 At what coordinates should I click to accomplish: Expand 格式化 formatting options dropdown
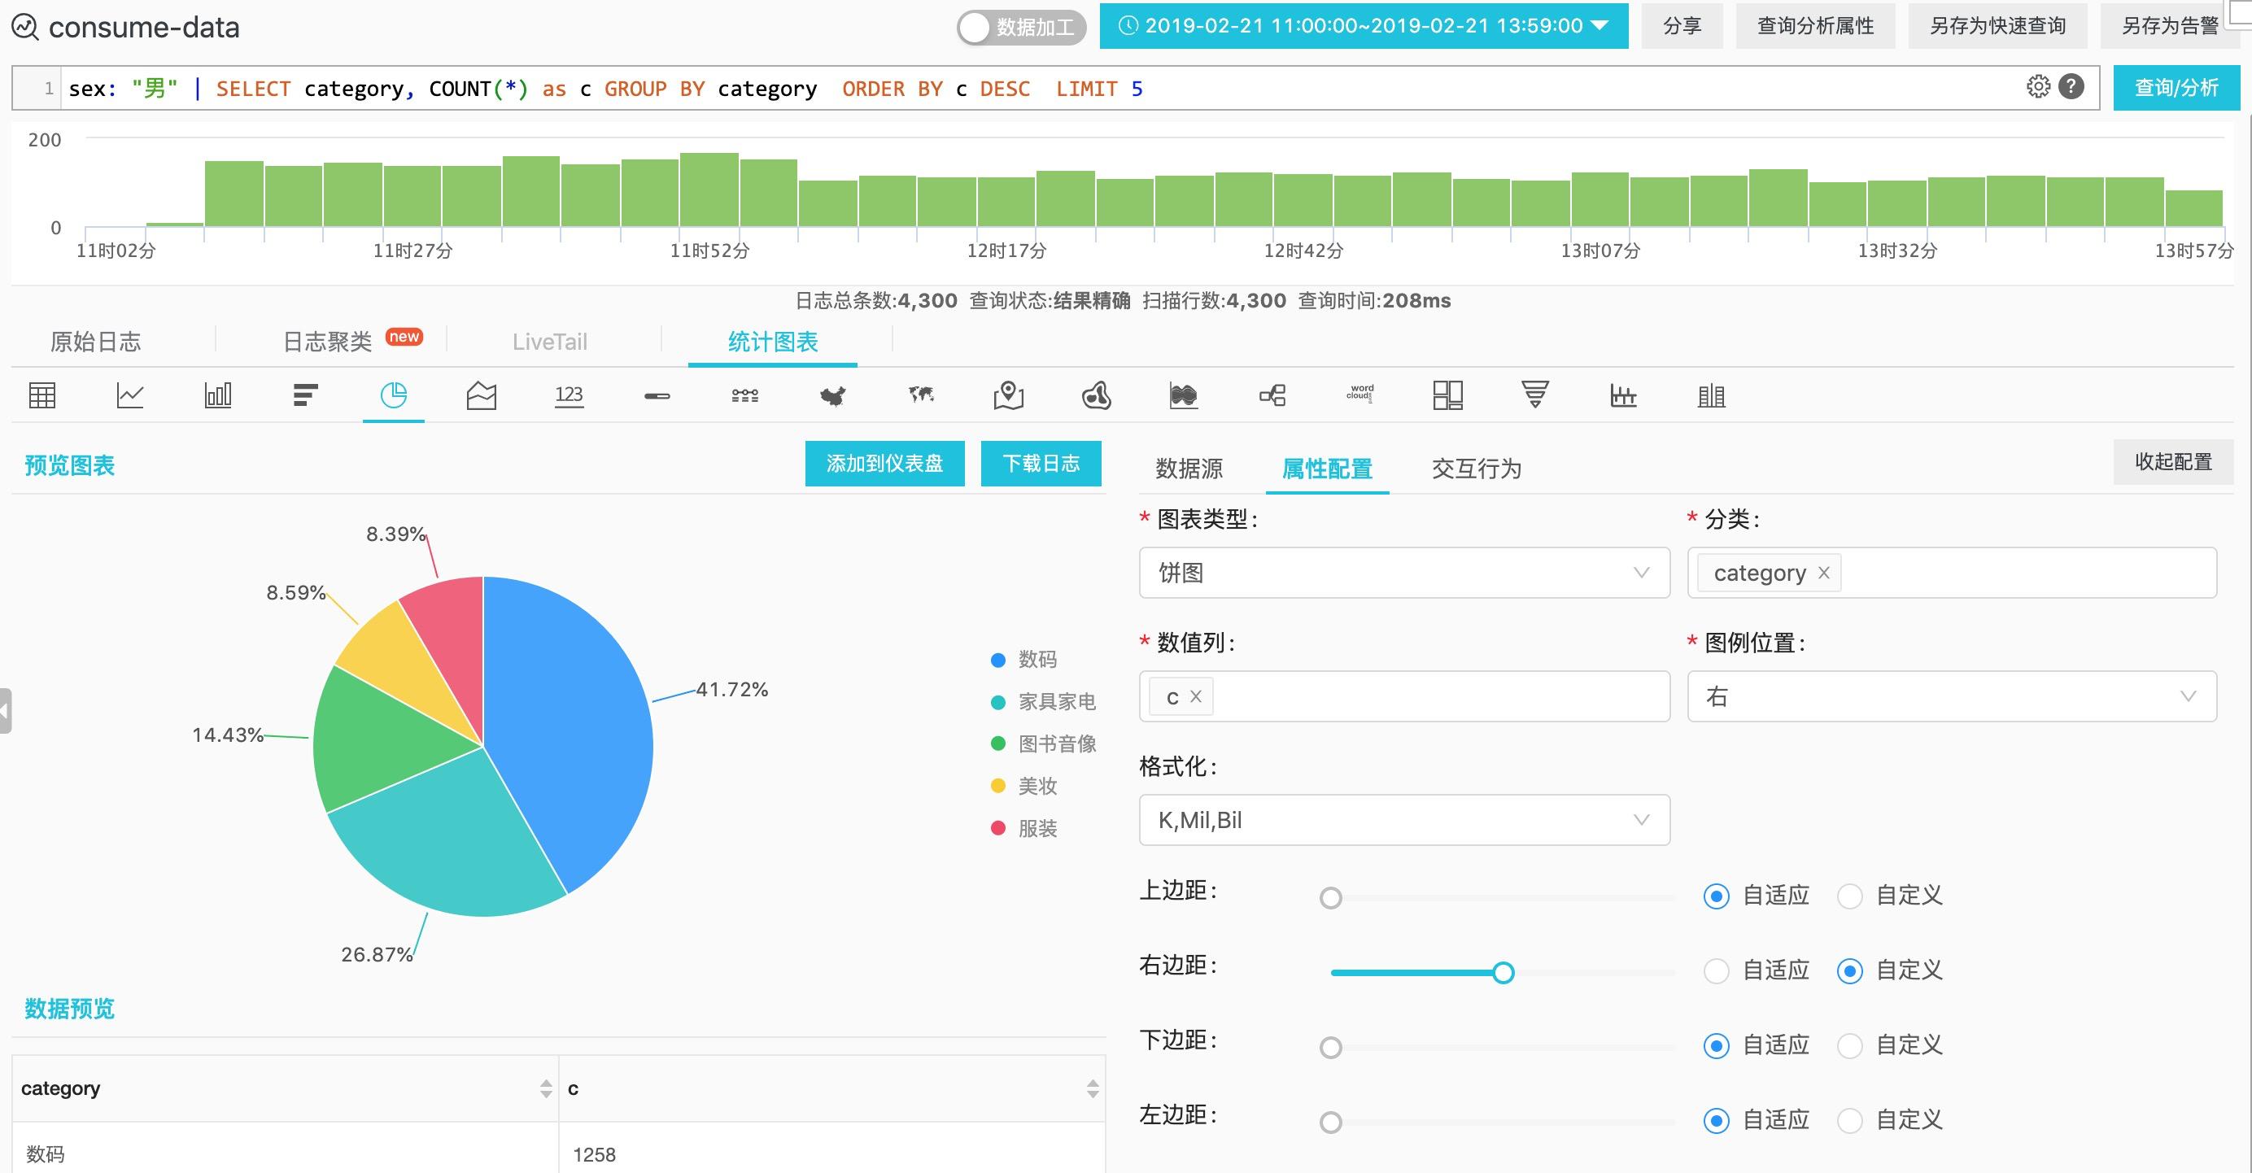coord(1639,820)
